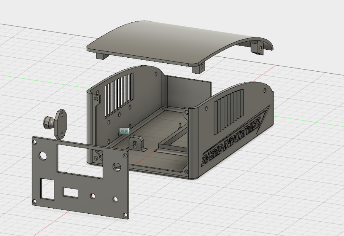
Task: Click the square cutout on the front plate
Action: click(48, 188)
